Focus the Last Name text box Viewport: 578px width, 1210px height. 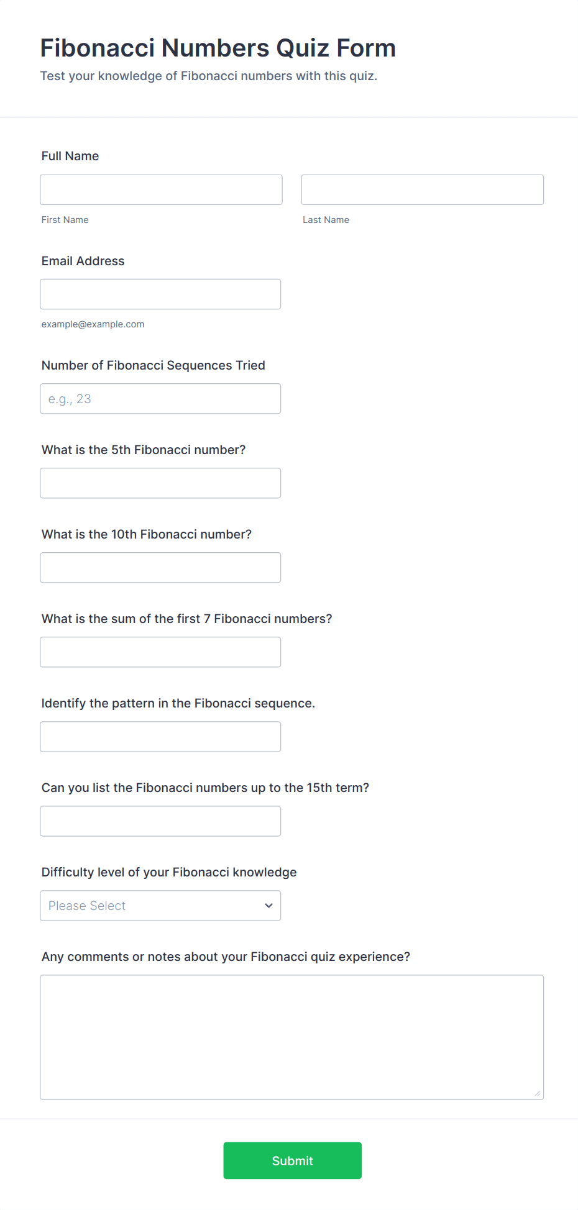(422, 189)
